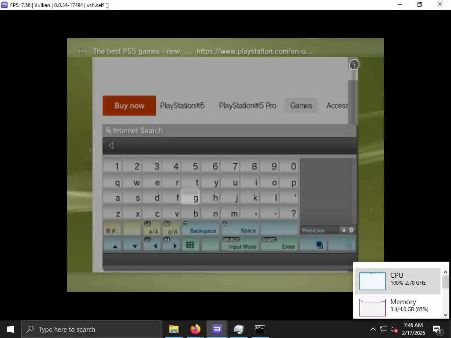The width and height of the screenshot is (451, 338).
Task: Click the symbols @#: key
Action: [112, 229]
